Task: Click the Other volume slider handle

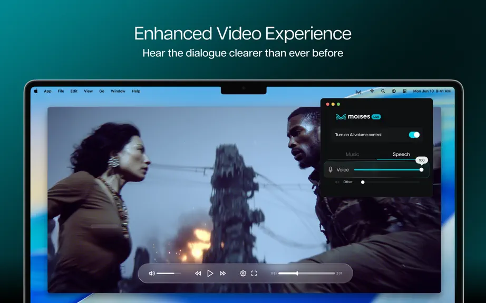Action: 363,182
